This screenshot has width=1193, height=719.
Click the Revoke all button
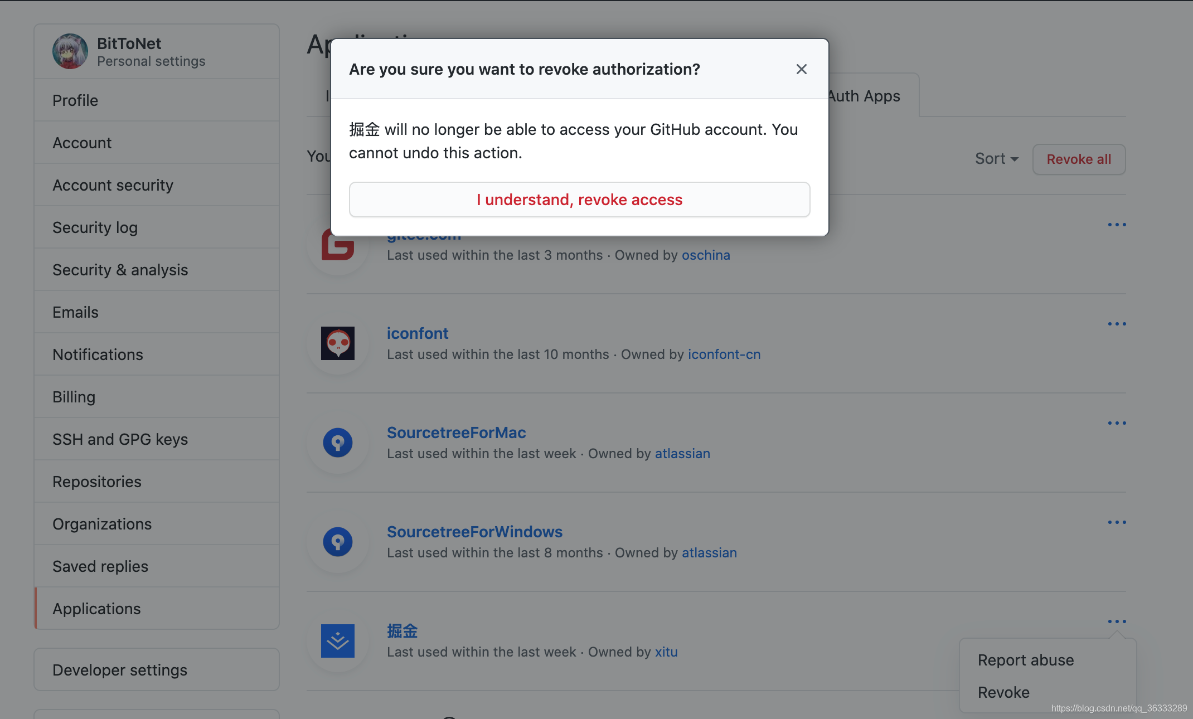click(1079, 159)
